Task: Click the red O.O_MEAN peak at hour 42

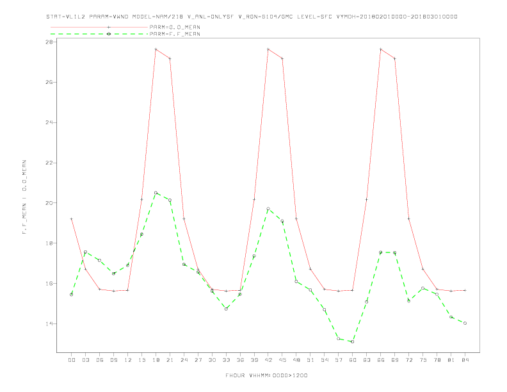Action: 268,49
